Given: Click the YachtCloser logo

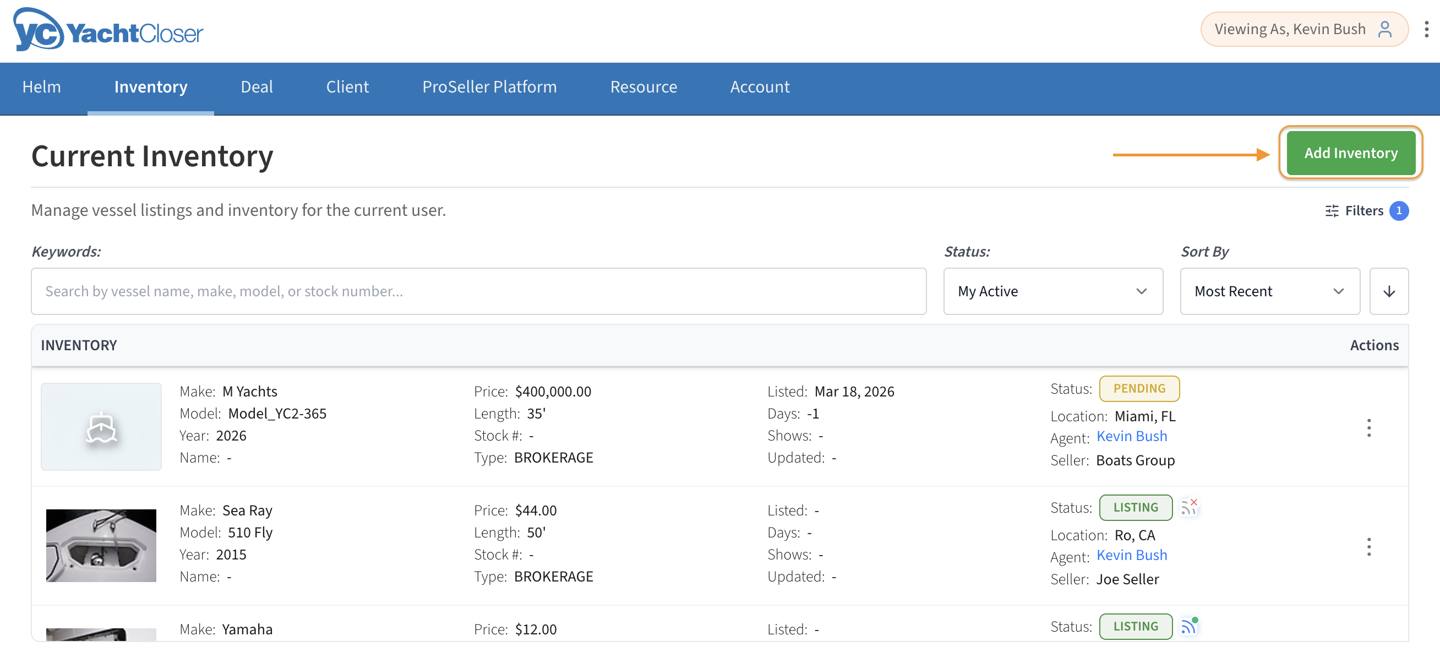Looking at the screenshot, I should [108, 31].
